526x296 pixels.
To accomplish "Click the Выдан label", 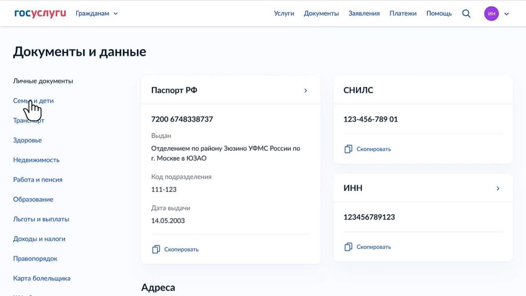I will point(161,136).
